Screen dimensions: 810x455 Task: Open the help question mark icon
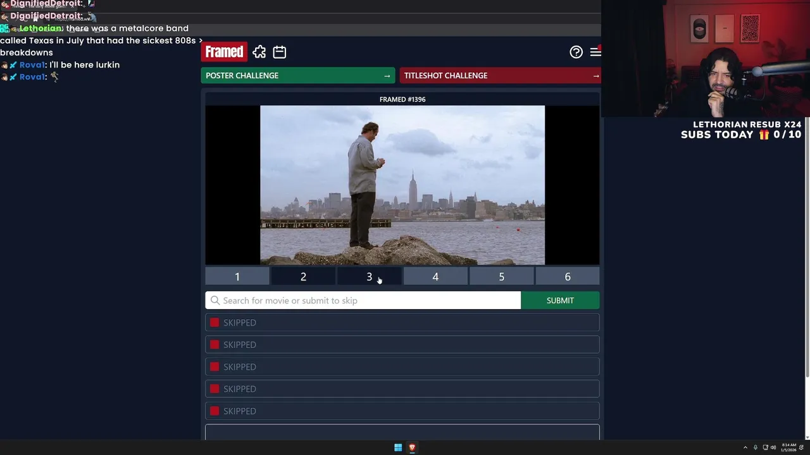[576, 52]
